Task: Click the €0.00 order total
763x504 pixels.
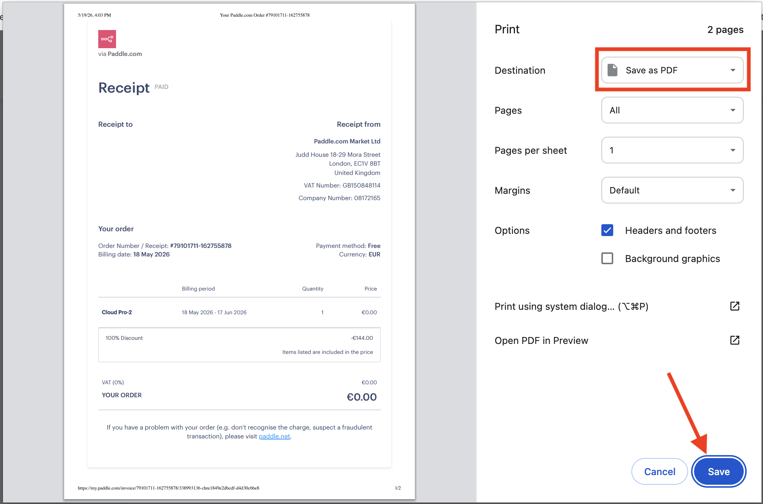Action: point(361,397)
